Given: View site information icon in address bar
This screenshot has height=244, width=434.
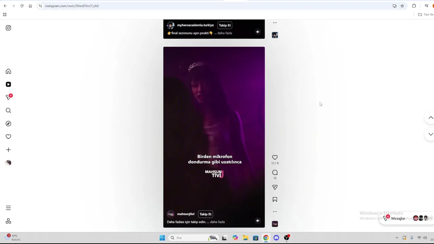Looking at the screenshot, I should tap(40, 6).
